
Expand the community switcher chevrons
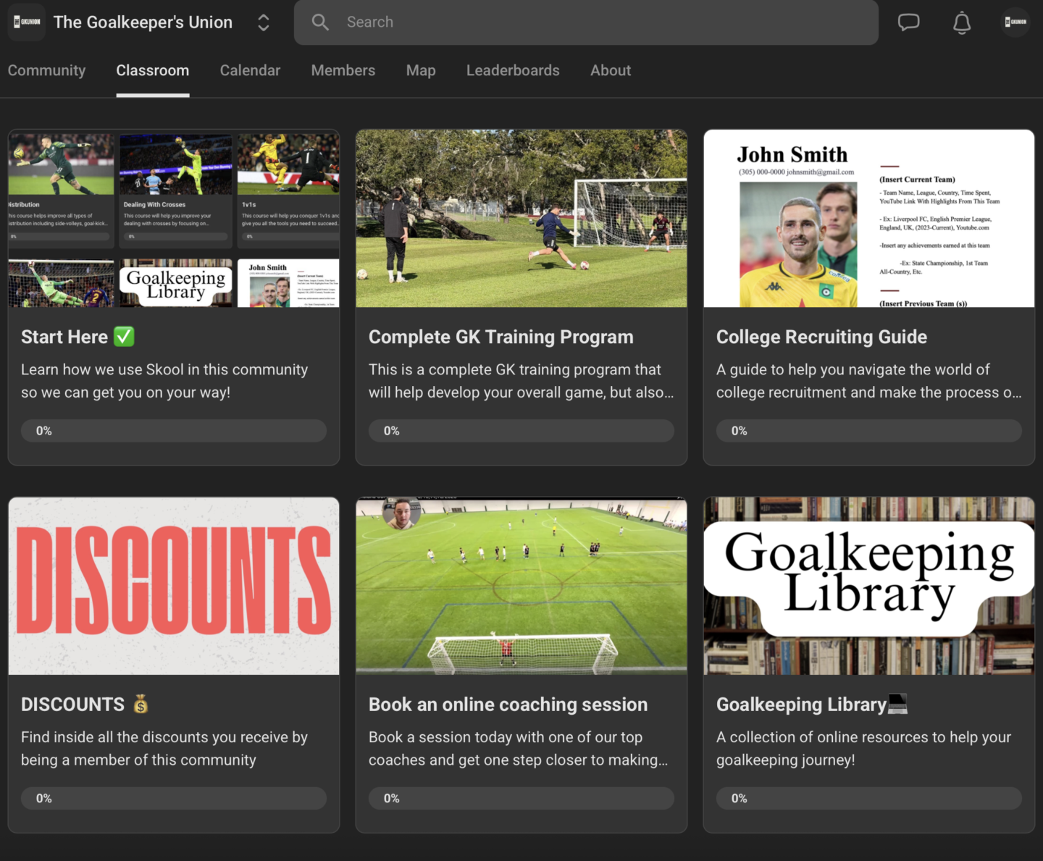(264, 22)
